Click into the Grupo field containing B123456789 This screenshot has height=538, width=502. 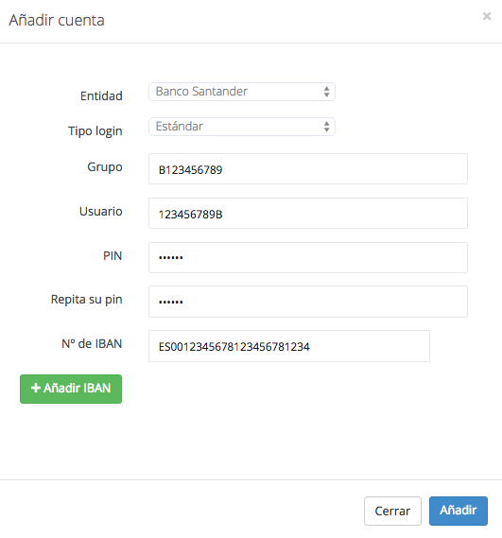click(308, 169)
